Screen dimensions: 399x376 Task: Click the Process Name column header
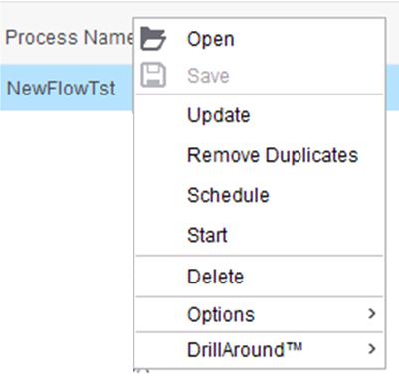[x=70, y=37]
